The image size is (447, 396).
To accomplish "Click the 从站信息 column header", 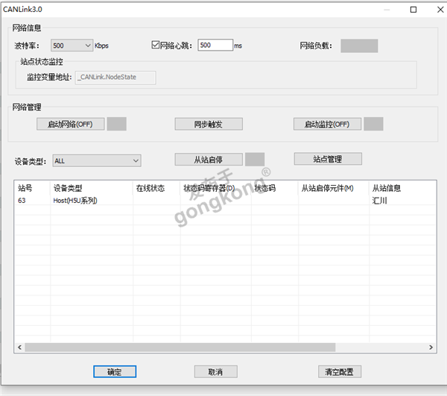I will point(387,189).
